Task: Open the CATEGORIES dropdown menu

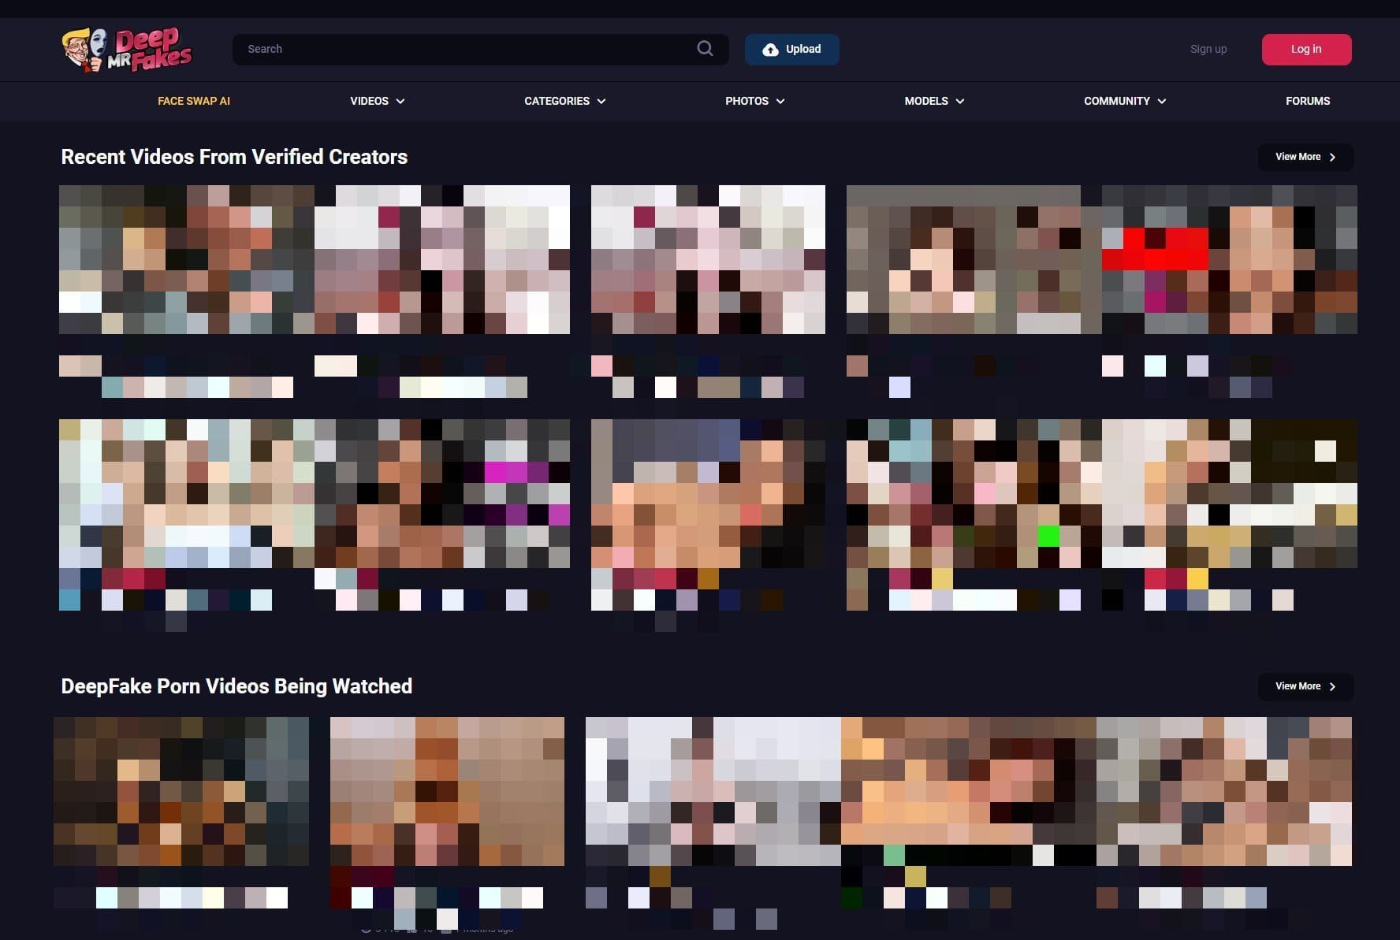Action: pos(564,101)
